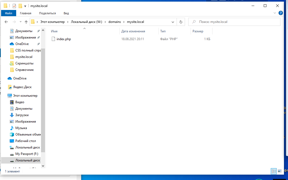The image size is (288, 180).
Task: Open Справочник folder in sidebar
Action: pos(25,70)
